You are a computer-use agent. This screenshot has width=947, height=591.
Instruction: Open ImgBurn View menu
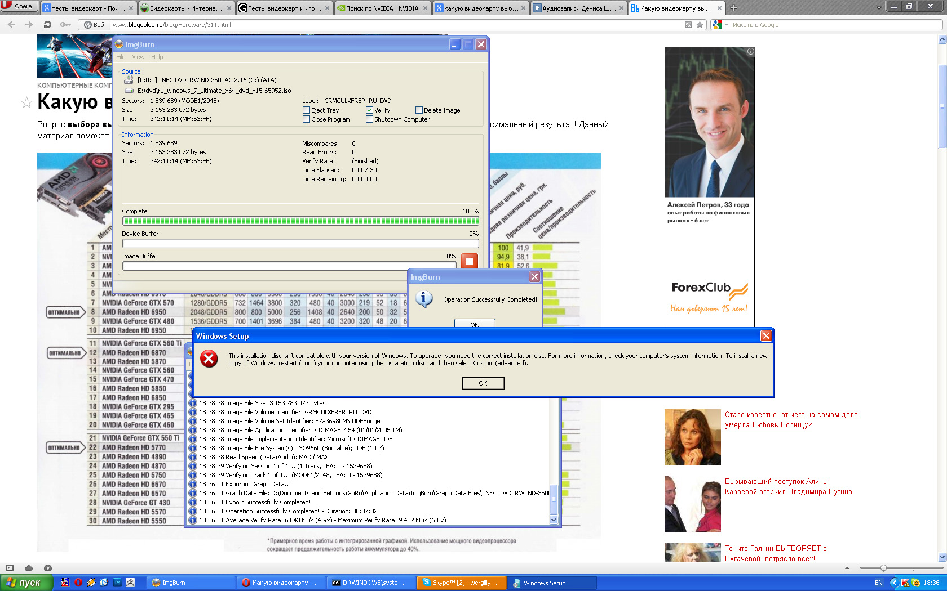(x=138, y=57)
